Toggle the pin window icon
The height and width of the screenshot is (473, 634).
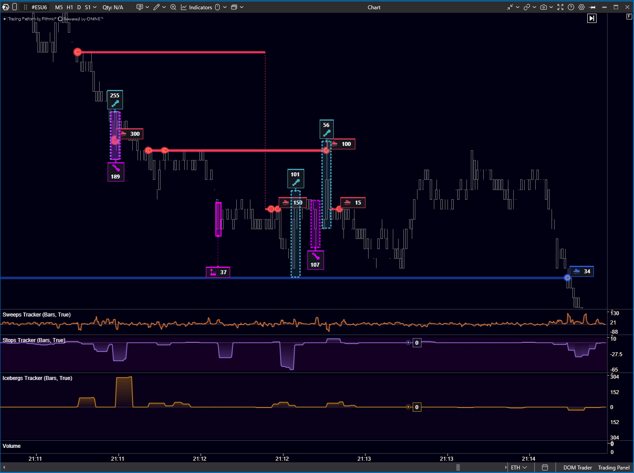point(592,7)
